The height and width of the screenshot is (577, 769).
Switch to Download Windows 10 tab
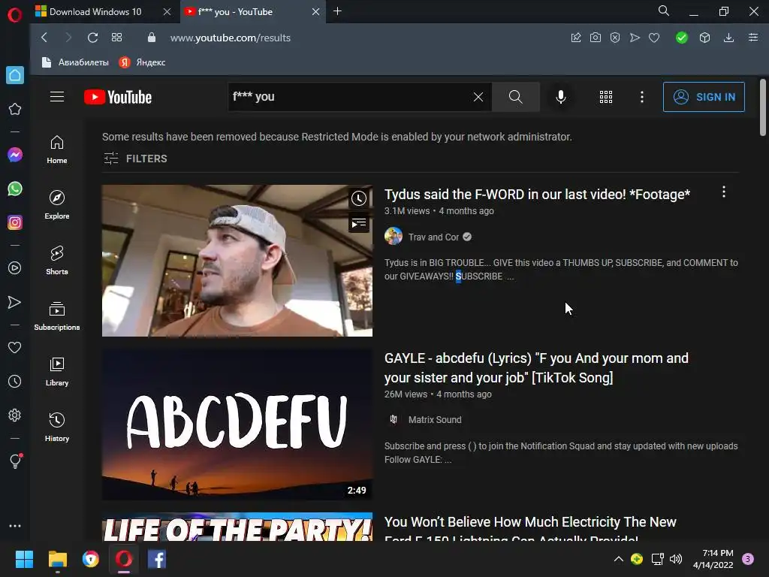95,12
